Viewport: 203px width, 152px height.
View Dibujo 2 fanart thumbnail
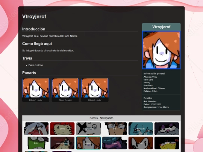point(65,88)
